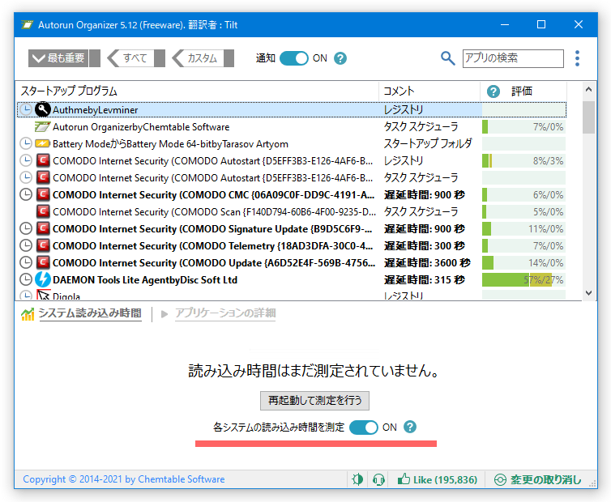The height and width of the screenshot is (502, 611).
Task: Click COMODO Update 14%/0% rating bar
Action: [523, 263]
